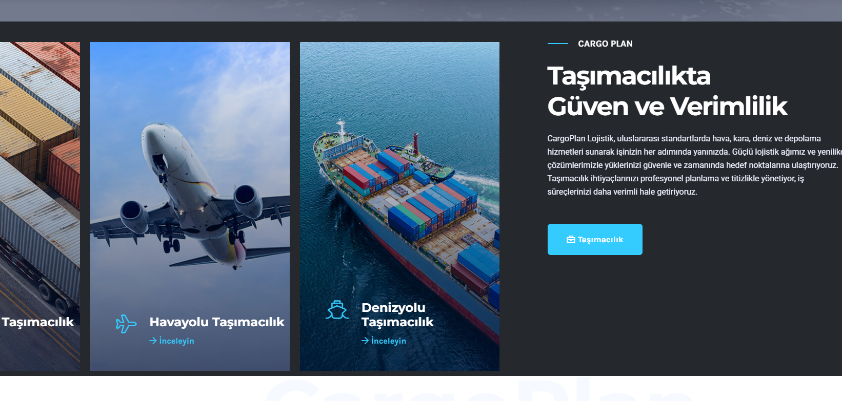Open the İnceleyin link under Havayolu Taşımacılık
Image resolution: width=842 pixels, height=401 pixels.
(176, 341)
